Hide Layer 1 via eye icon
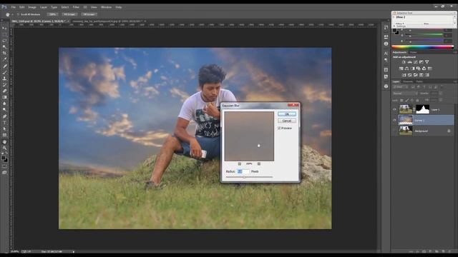 [x=394, y=109]
